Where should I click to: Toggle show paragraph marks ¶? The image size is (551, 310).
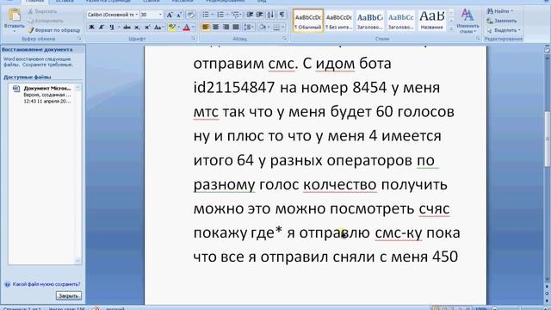282,15
